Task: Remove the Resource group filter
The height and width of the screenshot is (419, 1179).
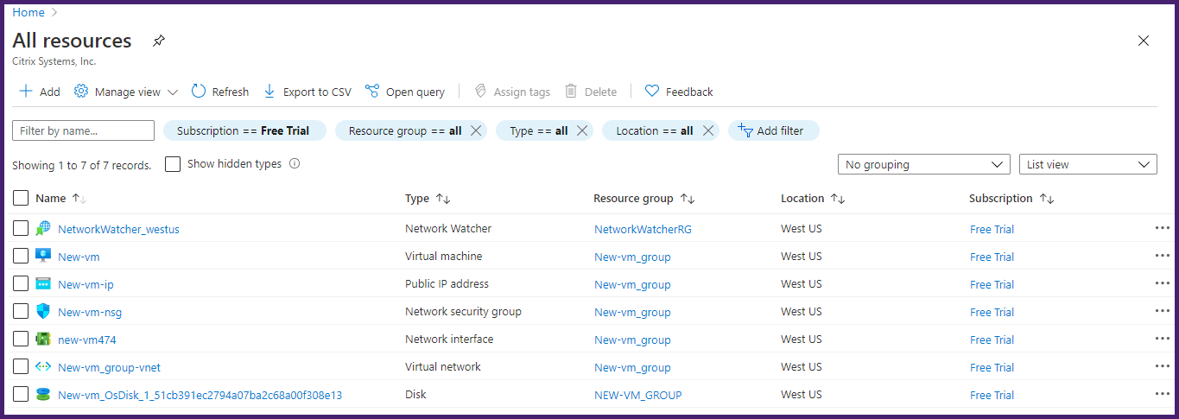Action: coord(478,130)
